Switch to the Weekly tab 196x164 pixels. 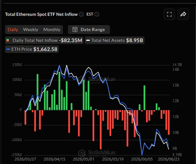click(30, 30)
